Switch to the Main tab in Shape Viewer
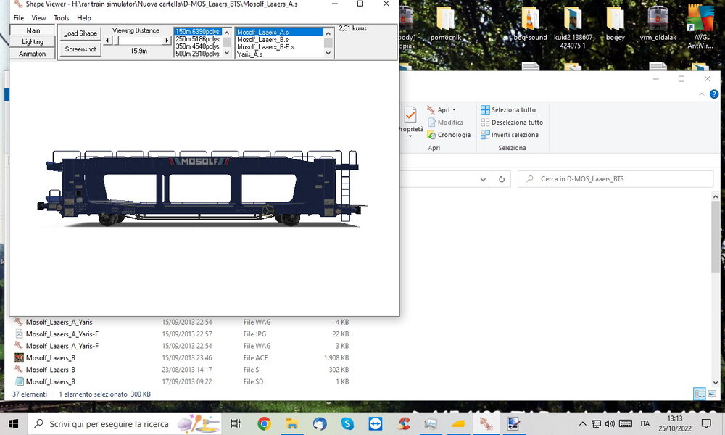Image resolution: width=725 pixels, height=435 pixels. [33, 30]
